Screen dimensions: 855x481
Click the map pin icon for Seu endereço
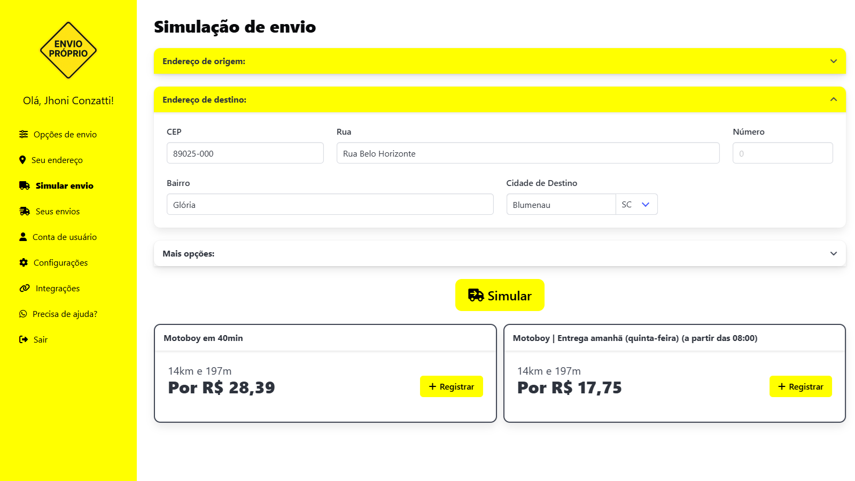coord(22,160)
